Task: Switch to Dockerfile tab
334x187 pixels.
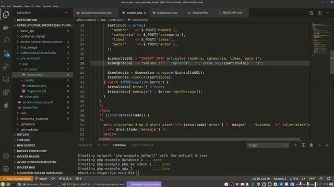Action: pos(199,12)
